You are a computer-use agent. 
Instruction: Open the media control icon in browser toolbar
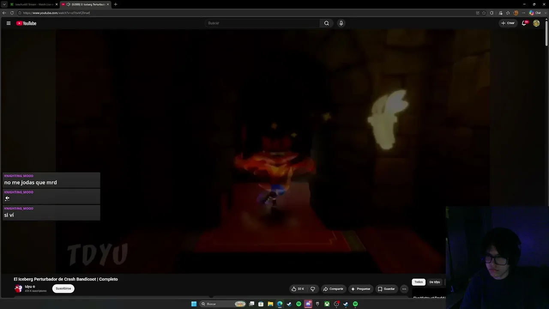[501, 13]
